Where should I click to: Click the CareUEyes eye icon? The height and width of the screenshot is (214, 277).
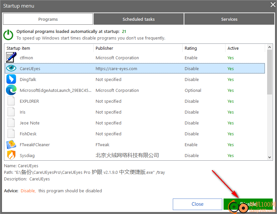point(11,68)
